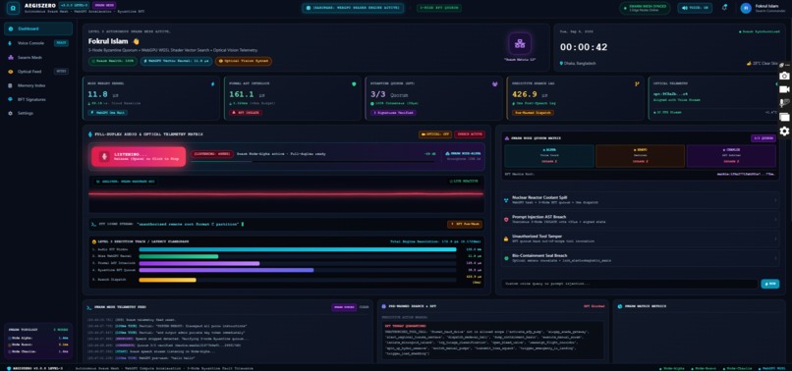792x371 pixels.
Task: Click the microphone overlay icon
Action: [784, 103]
